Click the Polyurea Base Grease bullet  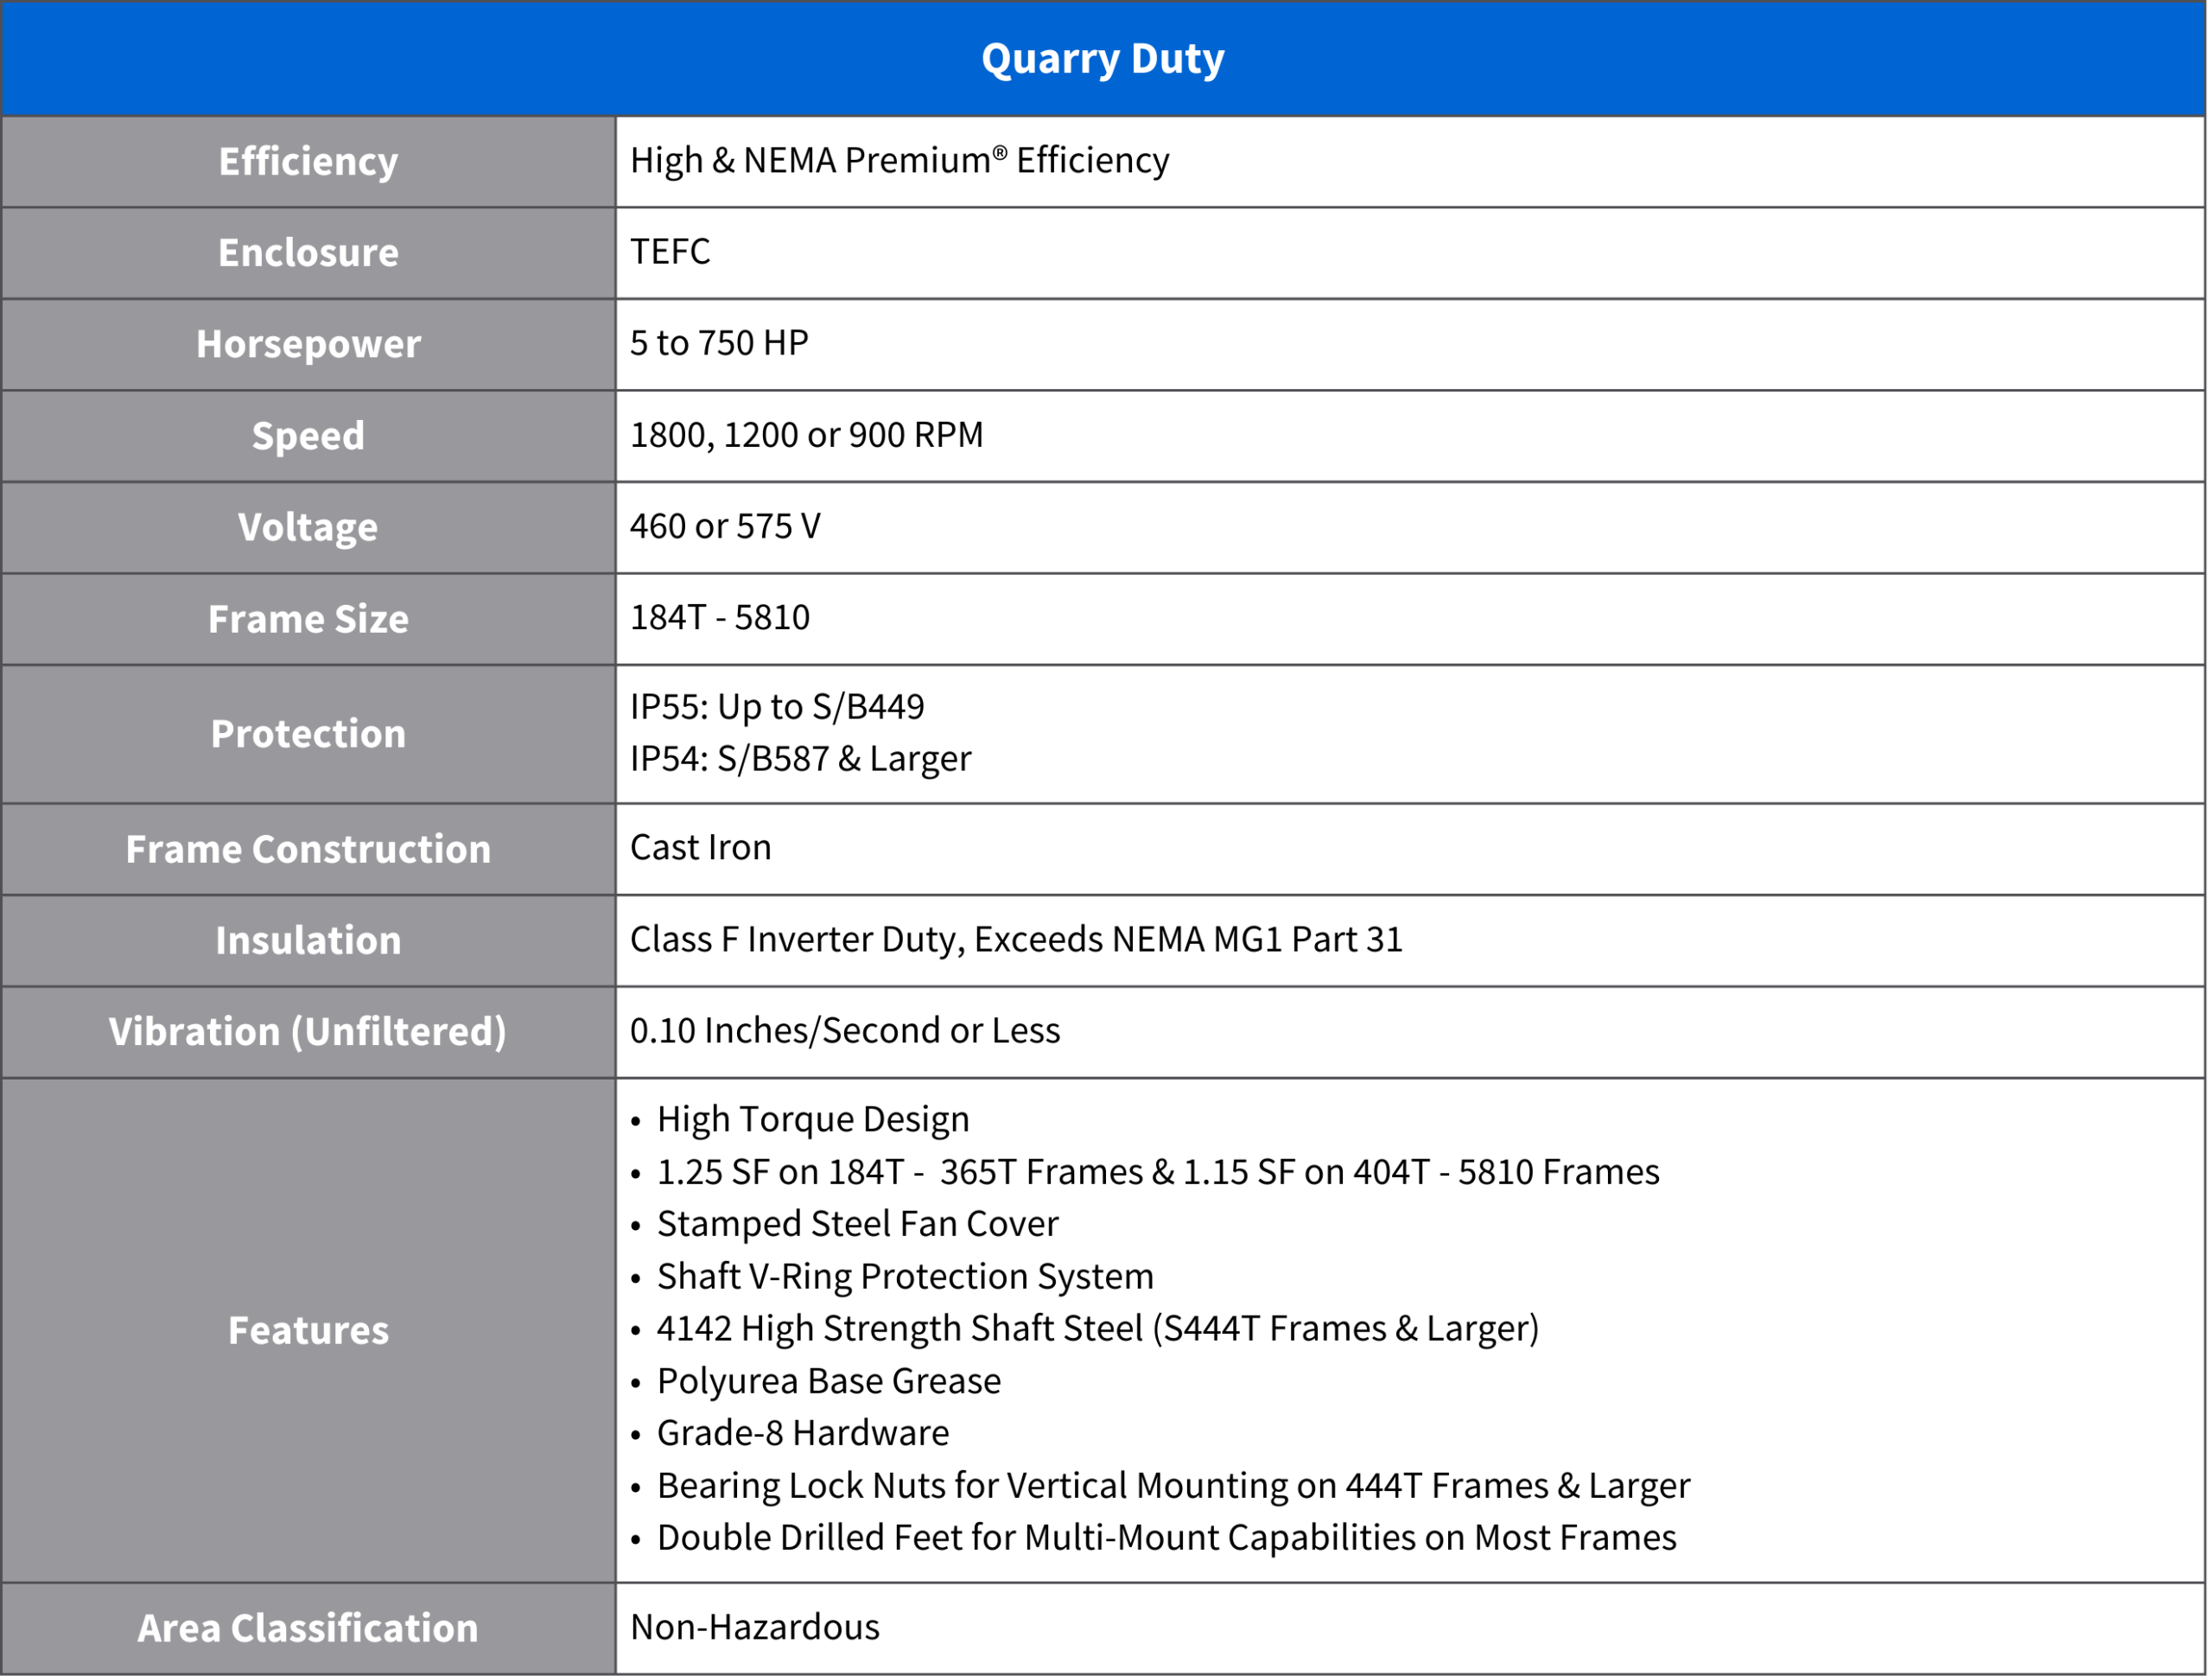(828, 1382)
